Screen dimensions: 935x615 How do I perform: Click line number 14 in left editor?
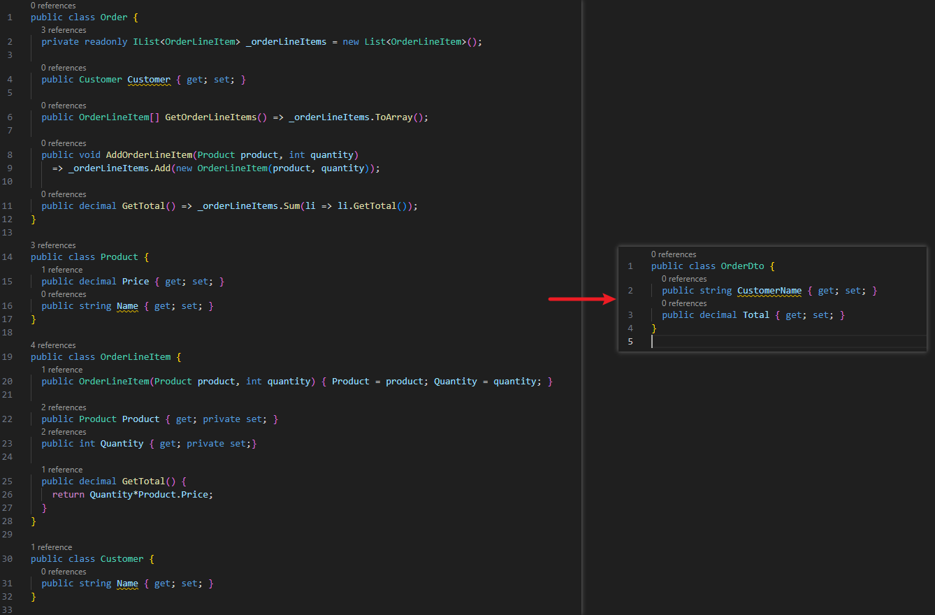(8, 257)
